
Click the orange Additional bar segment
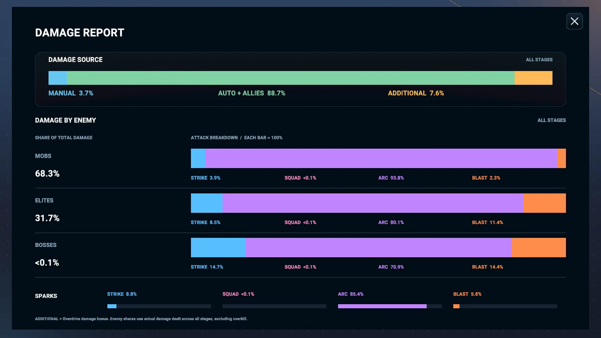point(533,78)
